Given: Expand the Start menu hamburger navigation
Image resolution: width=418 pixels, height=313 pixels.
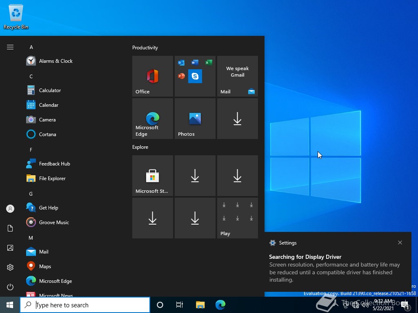Looking at the screenshot, I should point(10,47).
